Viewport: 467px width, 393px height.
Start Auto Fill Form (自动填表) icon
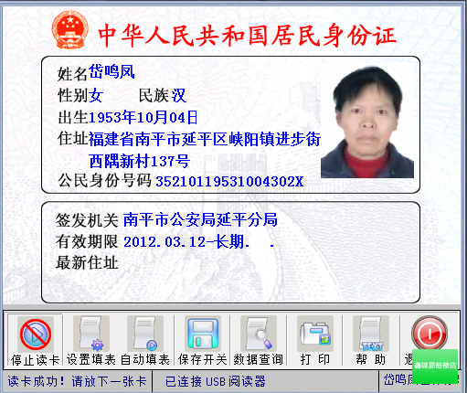pyautogui.click(x=145, y=334)
